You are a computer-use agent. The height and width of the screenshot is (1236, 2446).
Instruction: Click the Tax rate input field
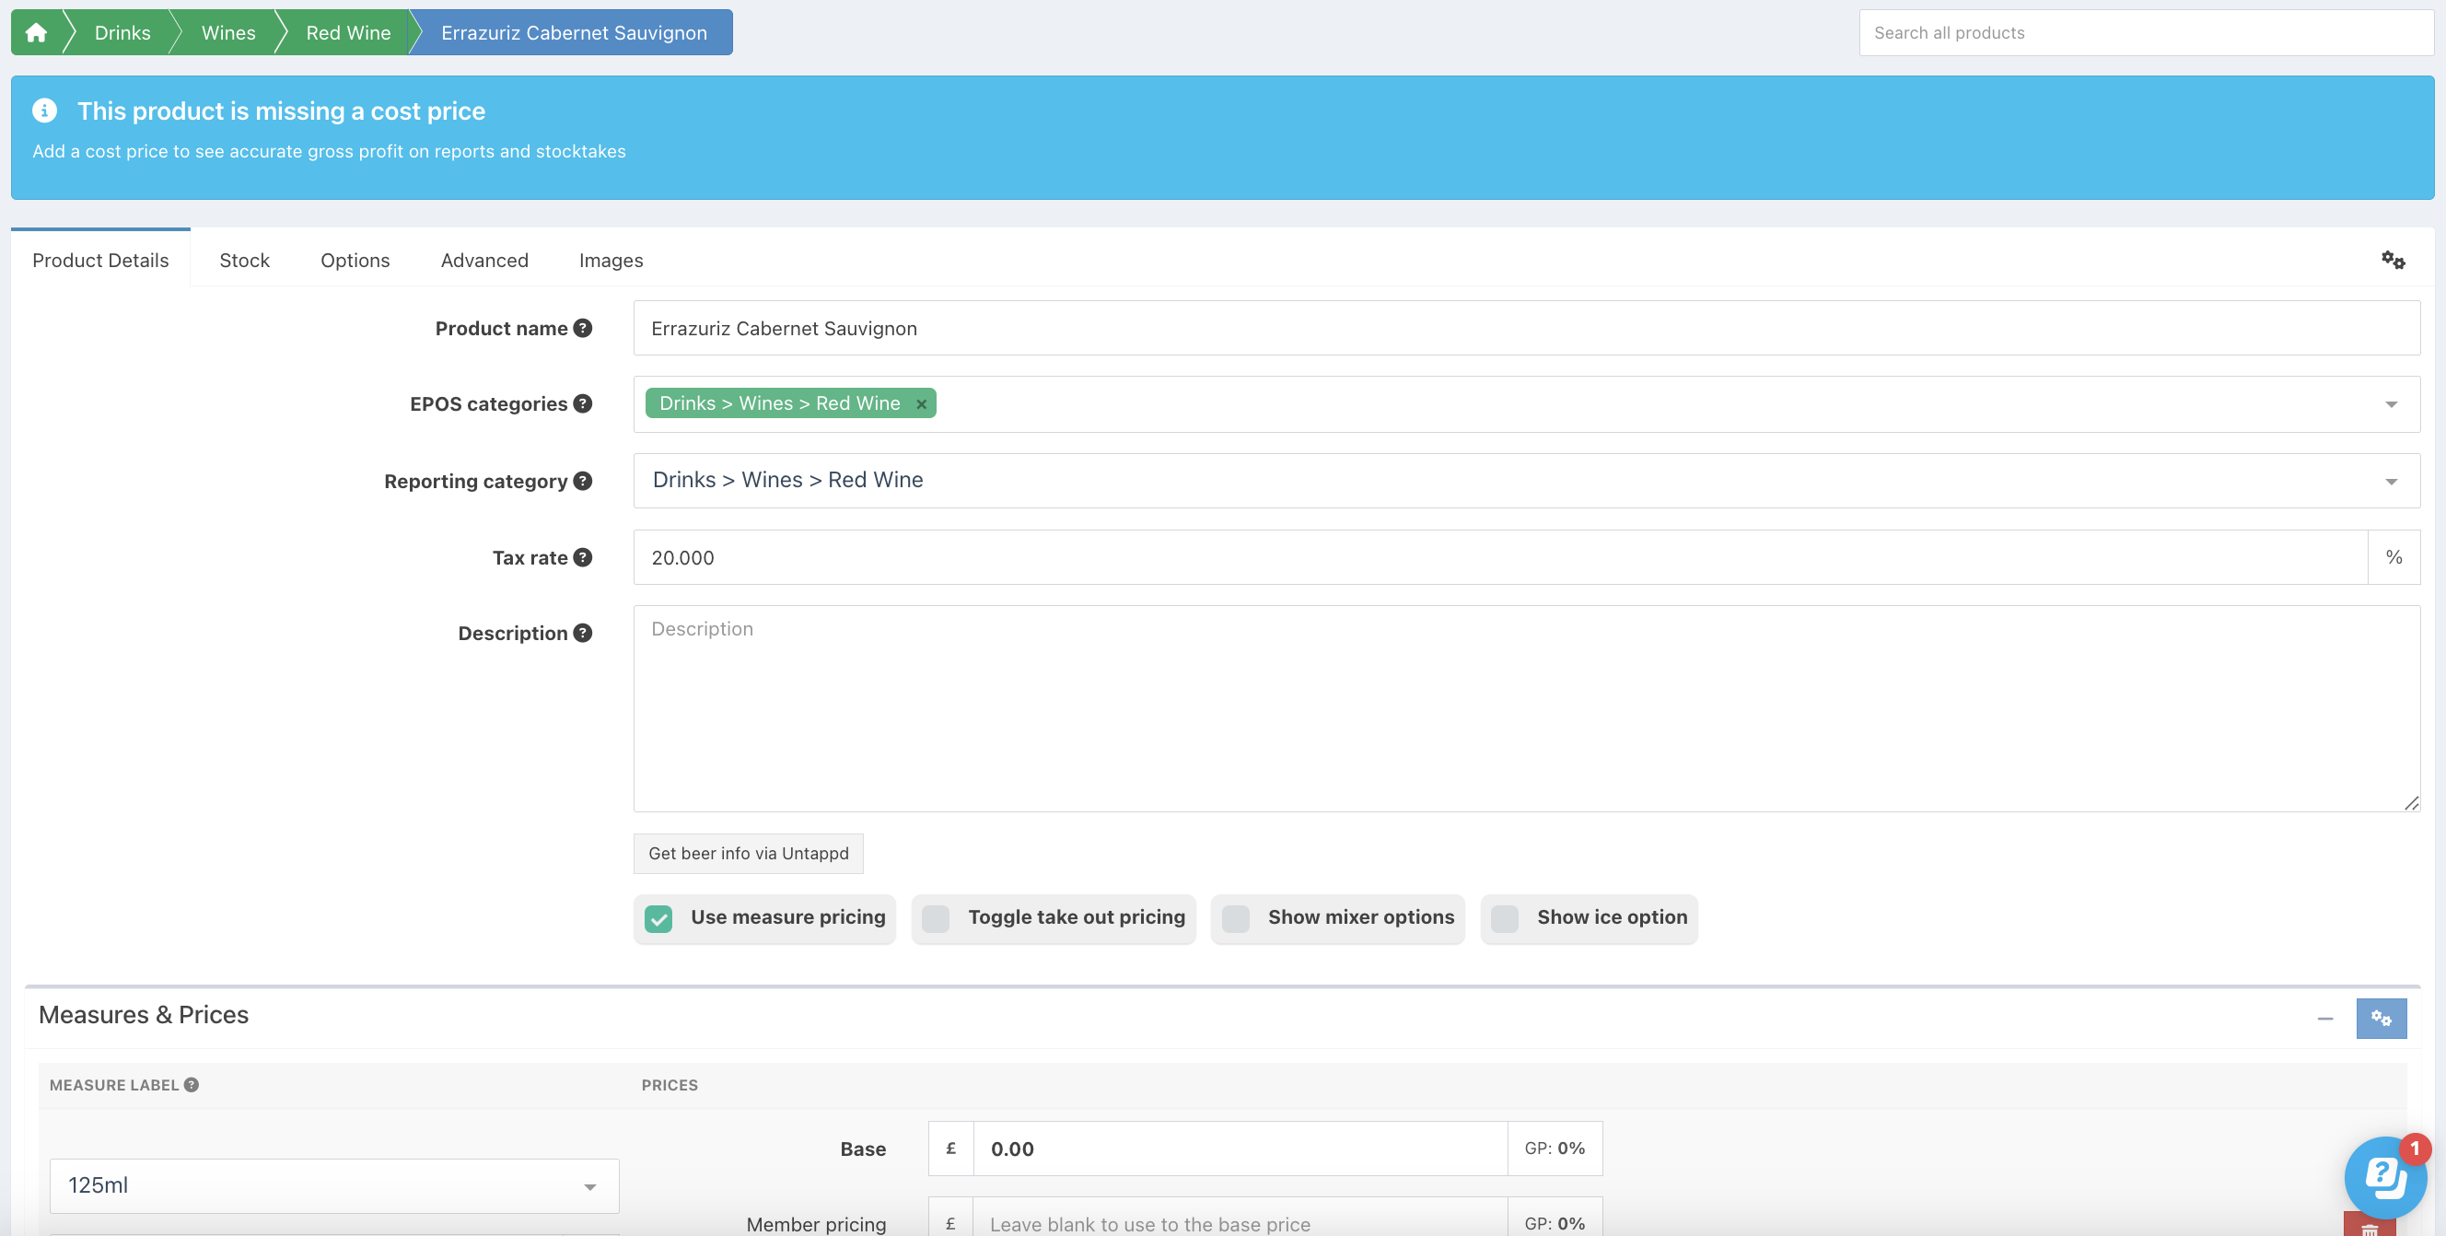click(1500, 557)
